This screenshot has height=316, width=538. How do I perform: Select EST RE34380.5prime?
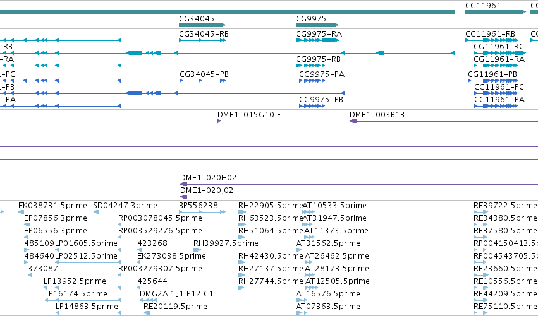[505, 218]
